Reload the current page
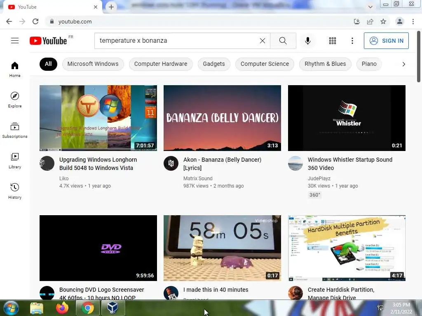Viewport: 422px width, 316px height. tap(35, 21)
